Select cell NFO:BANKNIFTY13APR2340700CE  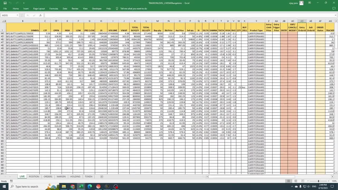point(22,87)
